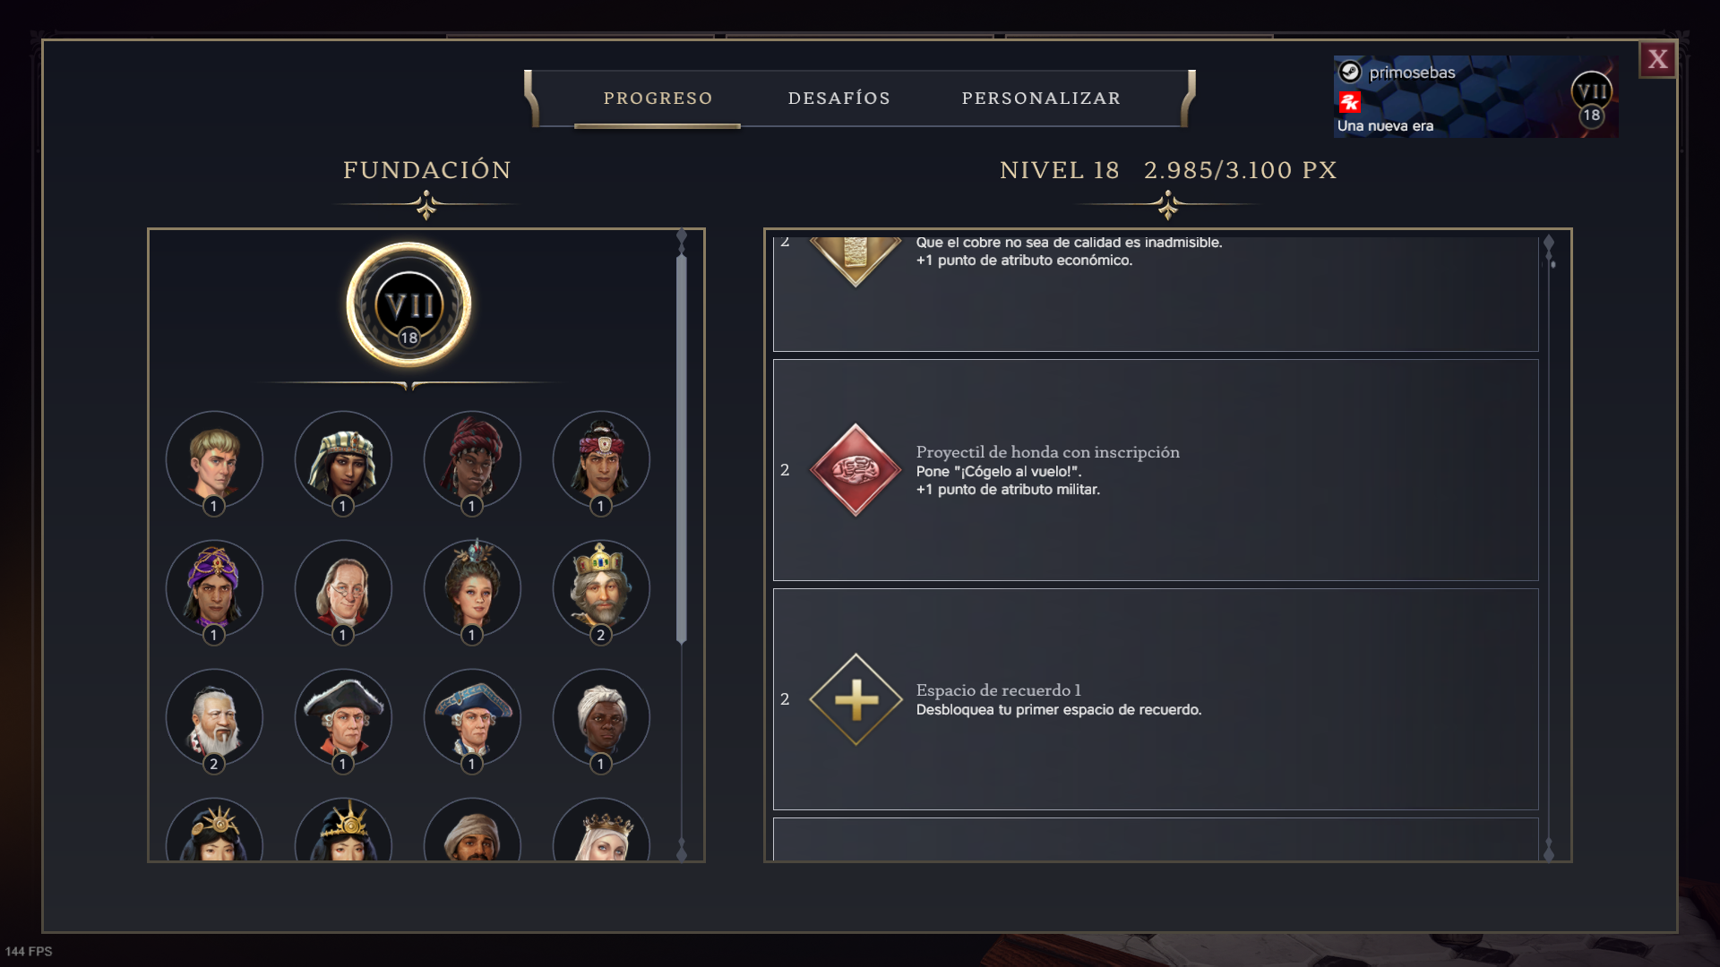Select the crowned bearded king portrait
Screen dimensions: 1720x967
(x=601, y=589)
